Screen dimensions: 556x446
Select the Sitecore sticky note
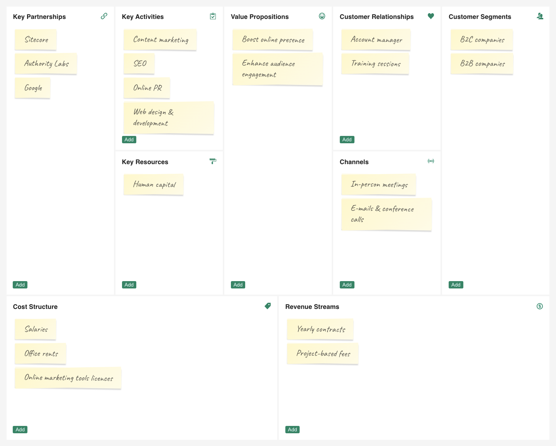tap(36, 39)
